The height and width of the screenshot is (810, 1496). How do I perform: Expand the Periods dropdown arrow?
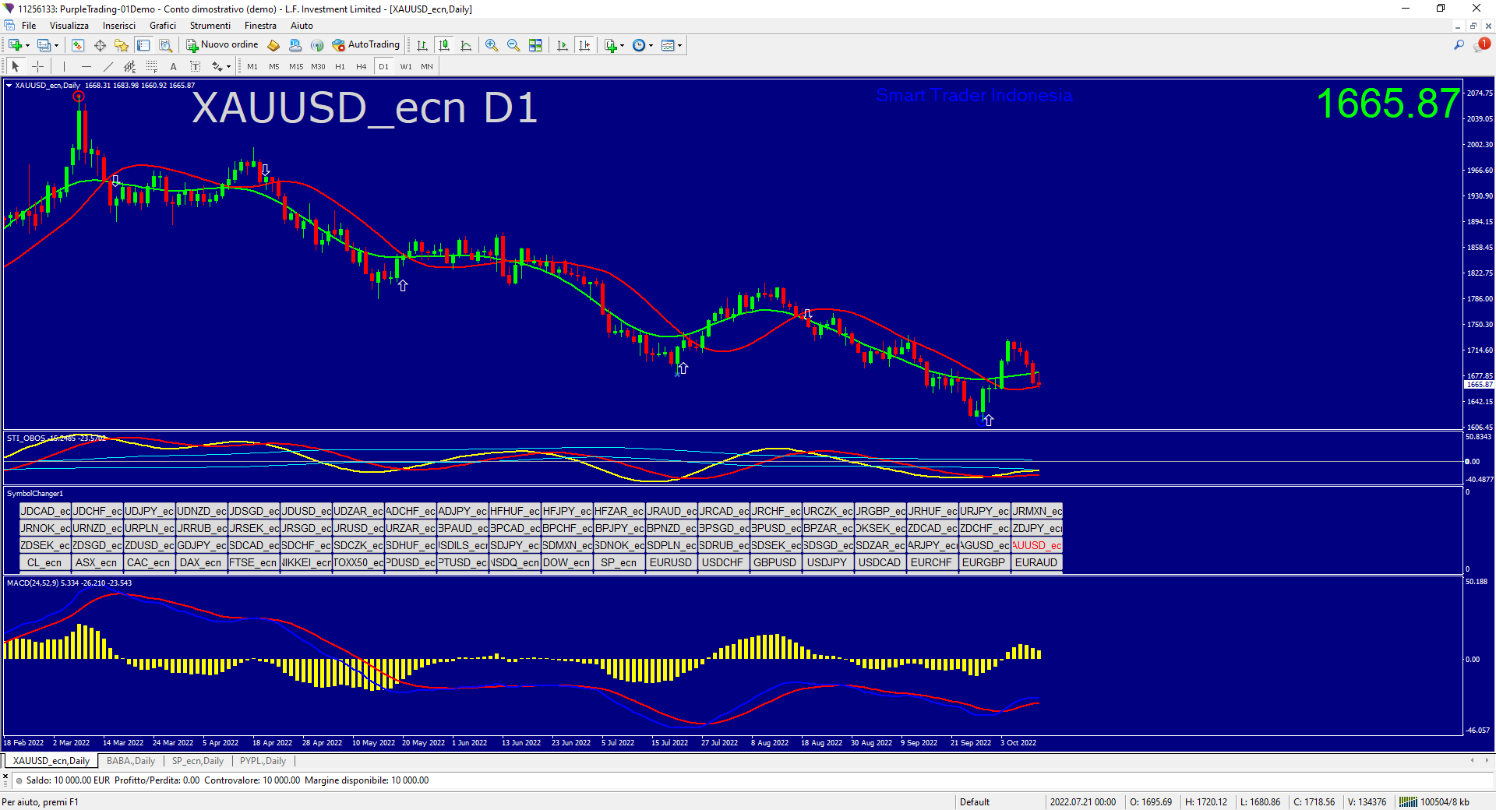pos(651,45)
